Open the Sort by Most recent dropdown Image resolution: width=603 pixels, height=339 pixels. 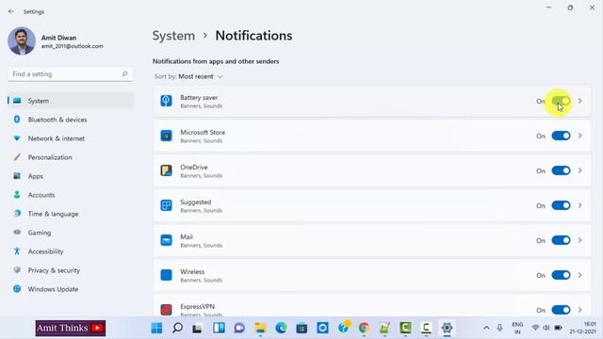pos(188,76)
